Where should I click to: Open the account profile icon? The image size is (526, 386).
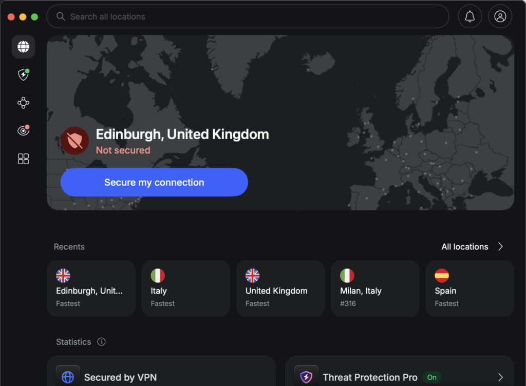tap(500, 16)
